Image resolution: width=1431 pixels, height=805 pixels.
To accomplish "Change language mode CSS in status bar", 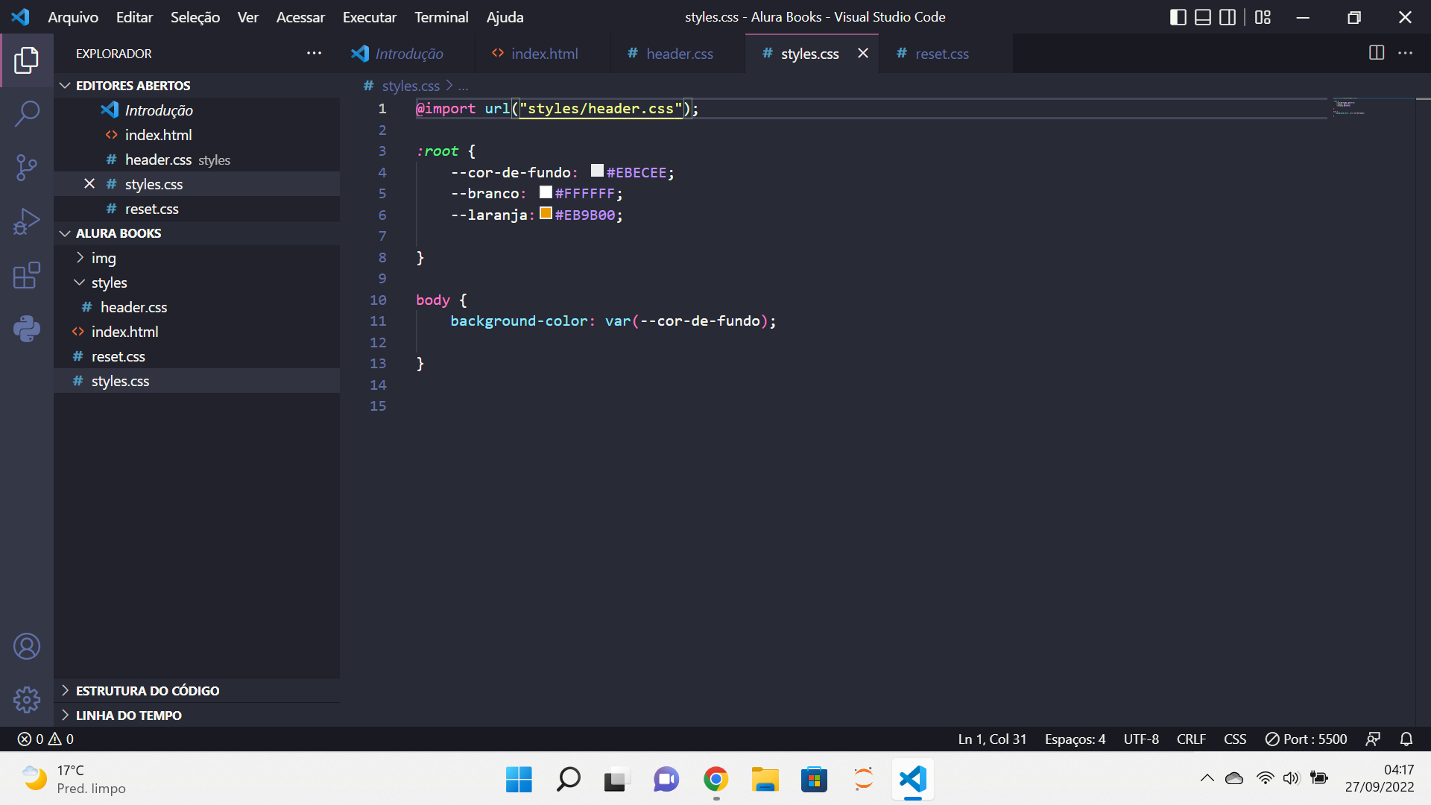I will coord(1235,739).
